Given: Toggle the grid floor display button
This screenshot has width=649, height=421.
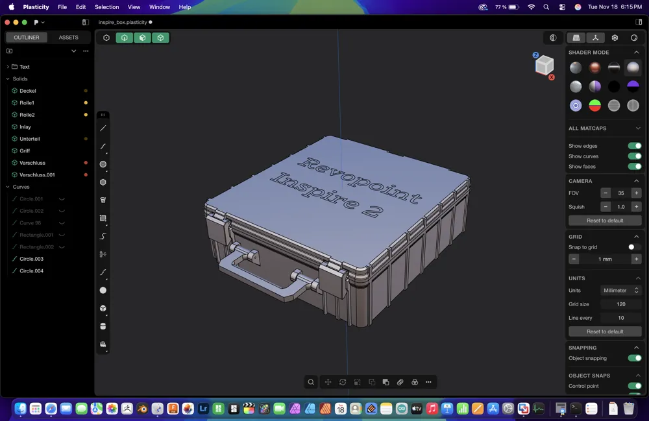Looking at the screenshot, I should [576, 38].
